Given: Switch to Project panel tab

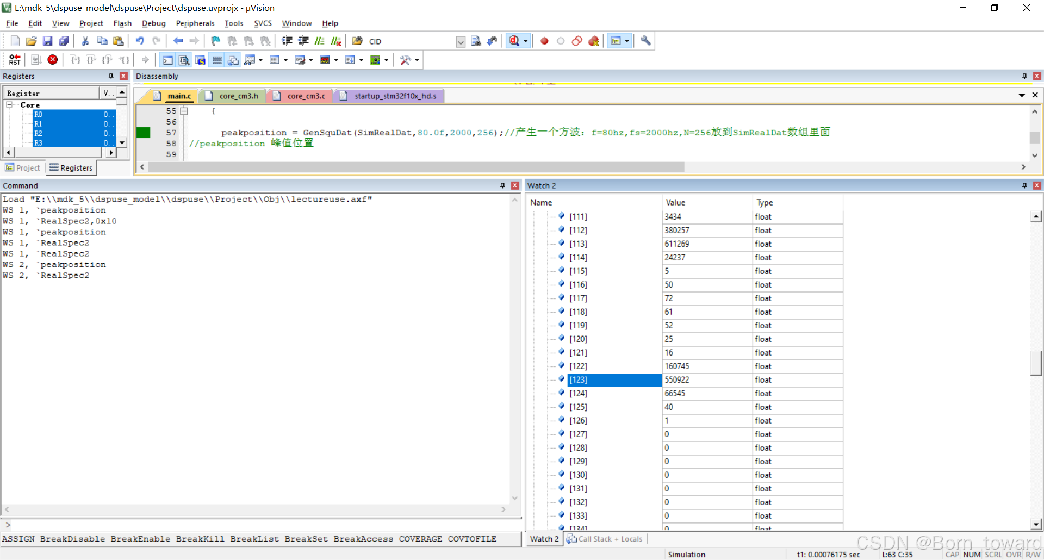Looking at the screenshot, I should (x=23, y=168).
